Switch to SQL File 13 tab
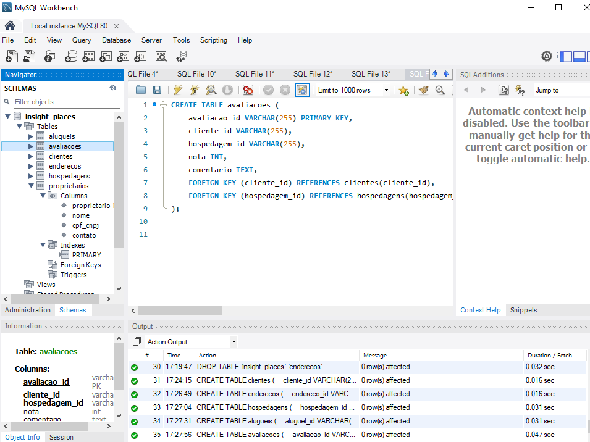Screen dimensions: 590x442 click(371, 74)
